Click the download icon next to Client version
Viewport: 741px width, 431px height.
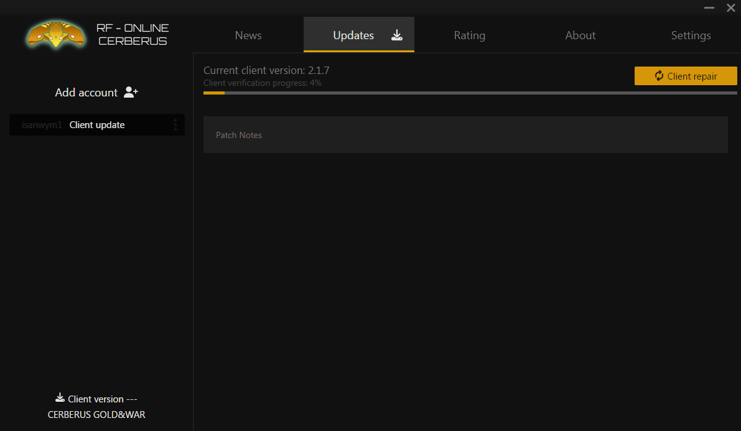tap(60, 398)
